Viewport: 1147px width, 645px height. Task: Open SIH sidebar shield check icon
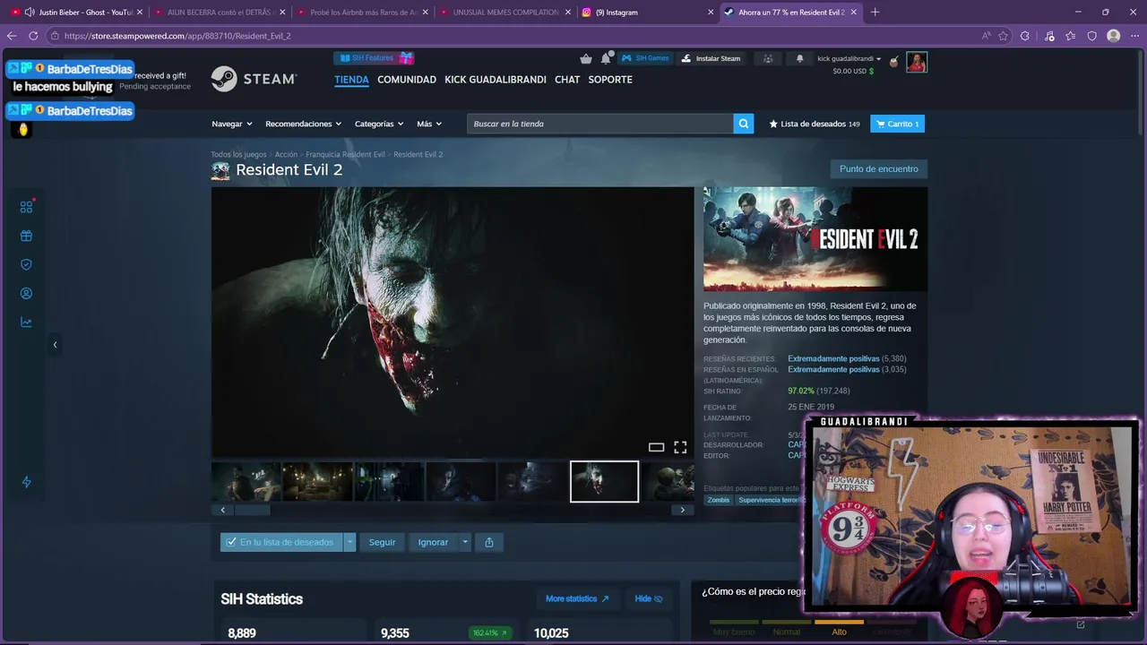pos(26,265)
